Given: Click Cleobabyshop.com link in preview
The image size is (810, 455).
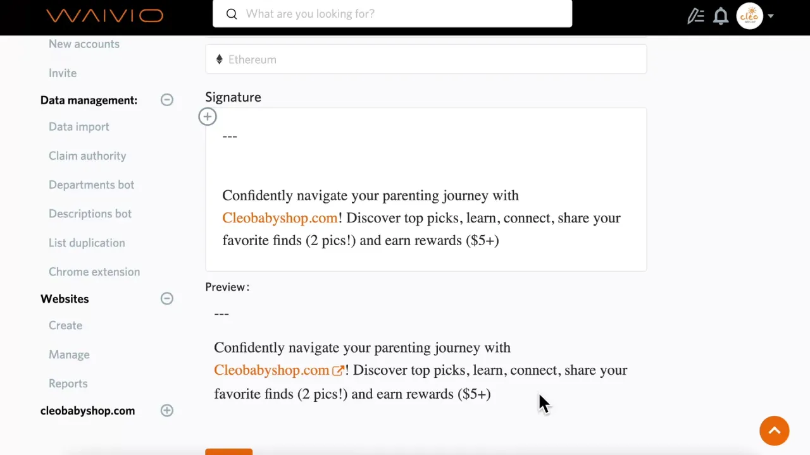Looking at the screenshot, I should pos(271,370).
